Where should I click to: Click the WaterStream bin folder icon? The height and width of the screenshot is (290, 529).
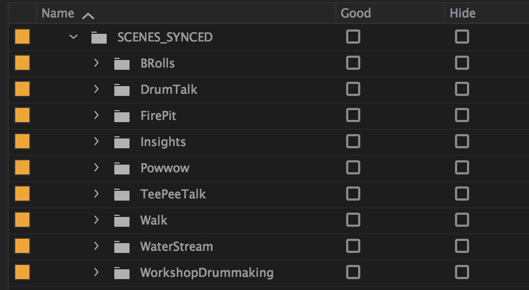click(x=122, y=247)
